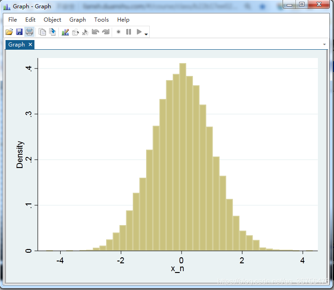Pause the recording
The width and height of the screenshot is (334, 290).
point(129,32)
